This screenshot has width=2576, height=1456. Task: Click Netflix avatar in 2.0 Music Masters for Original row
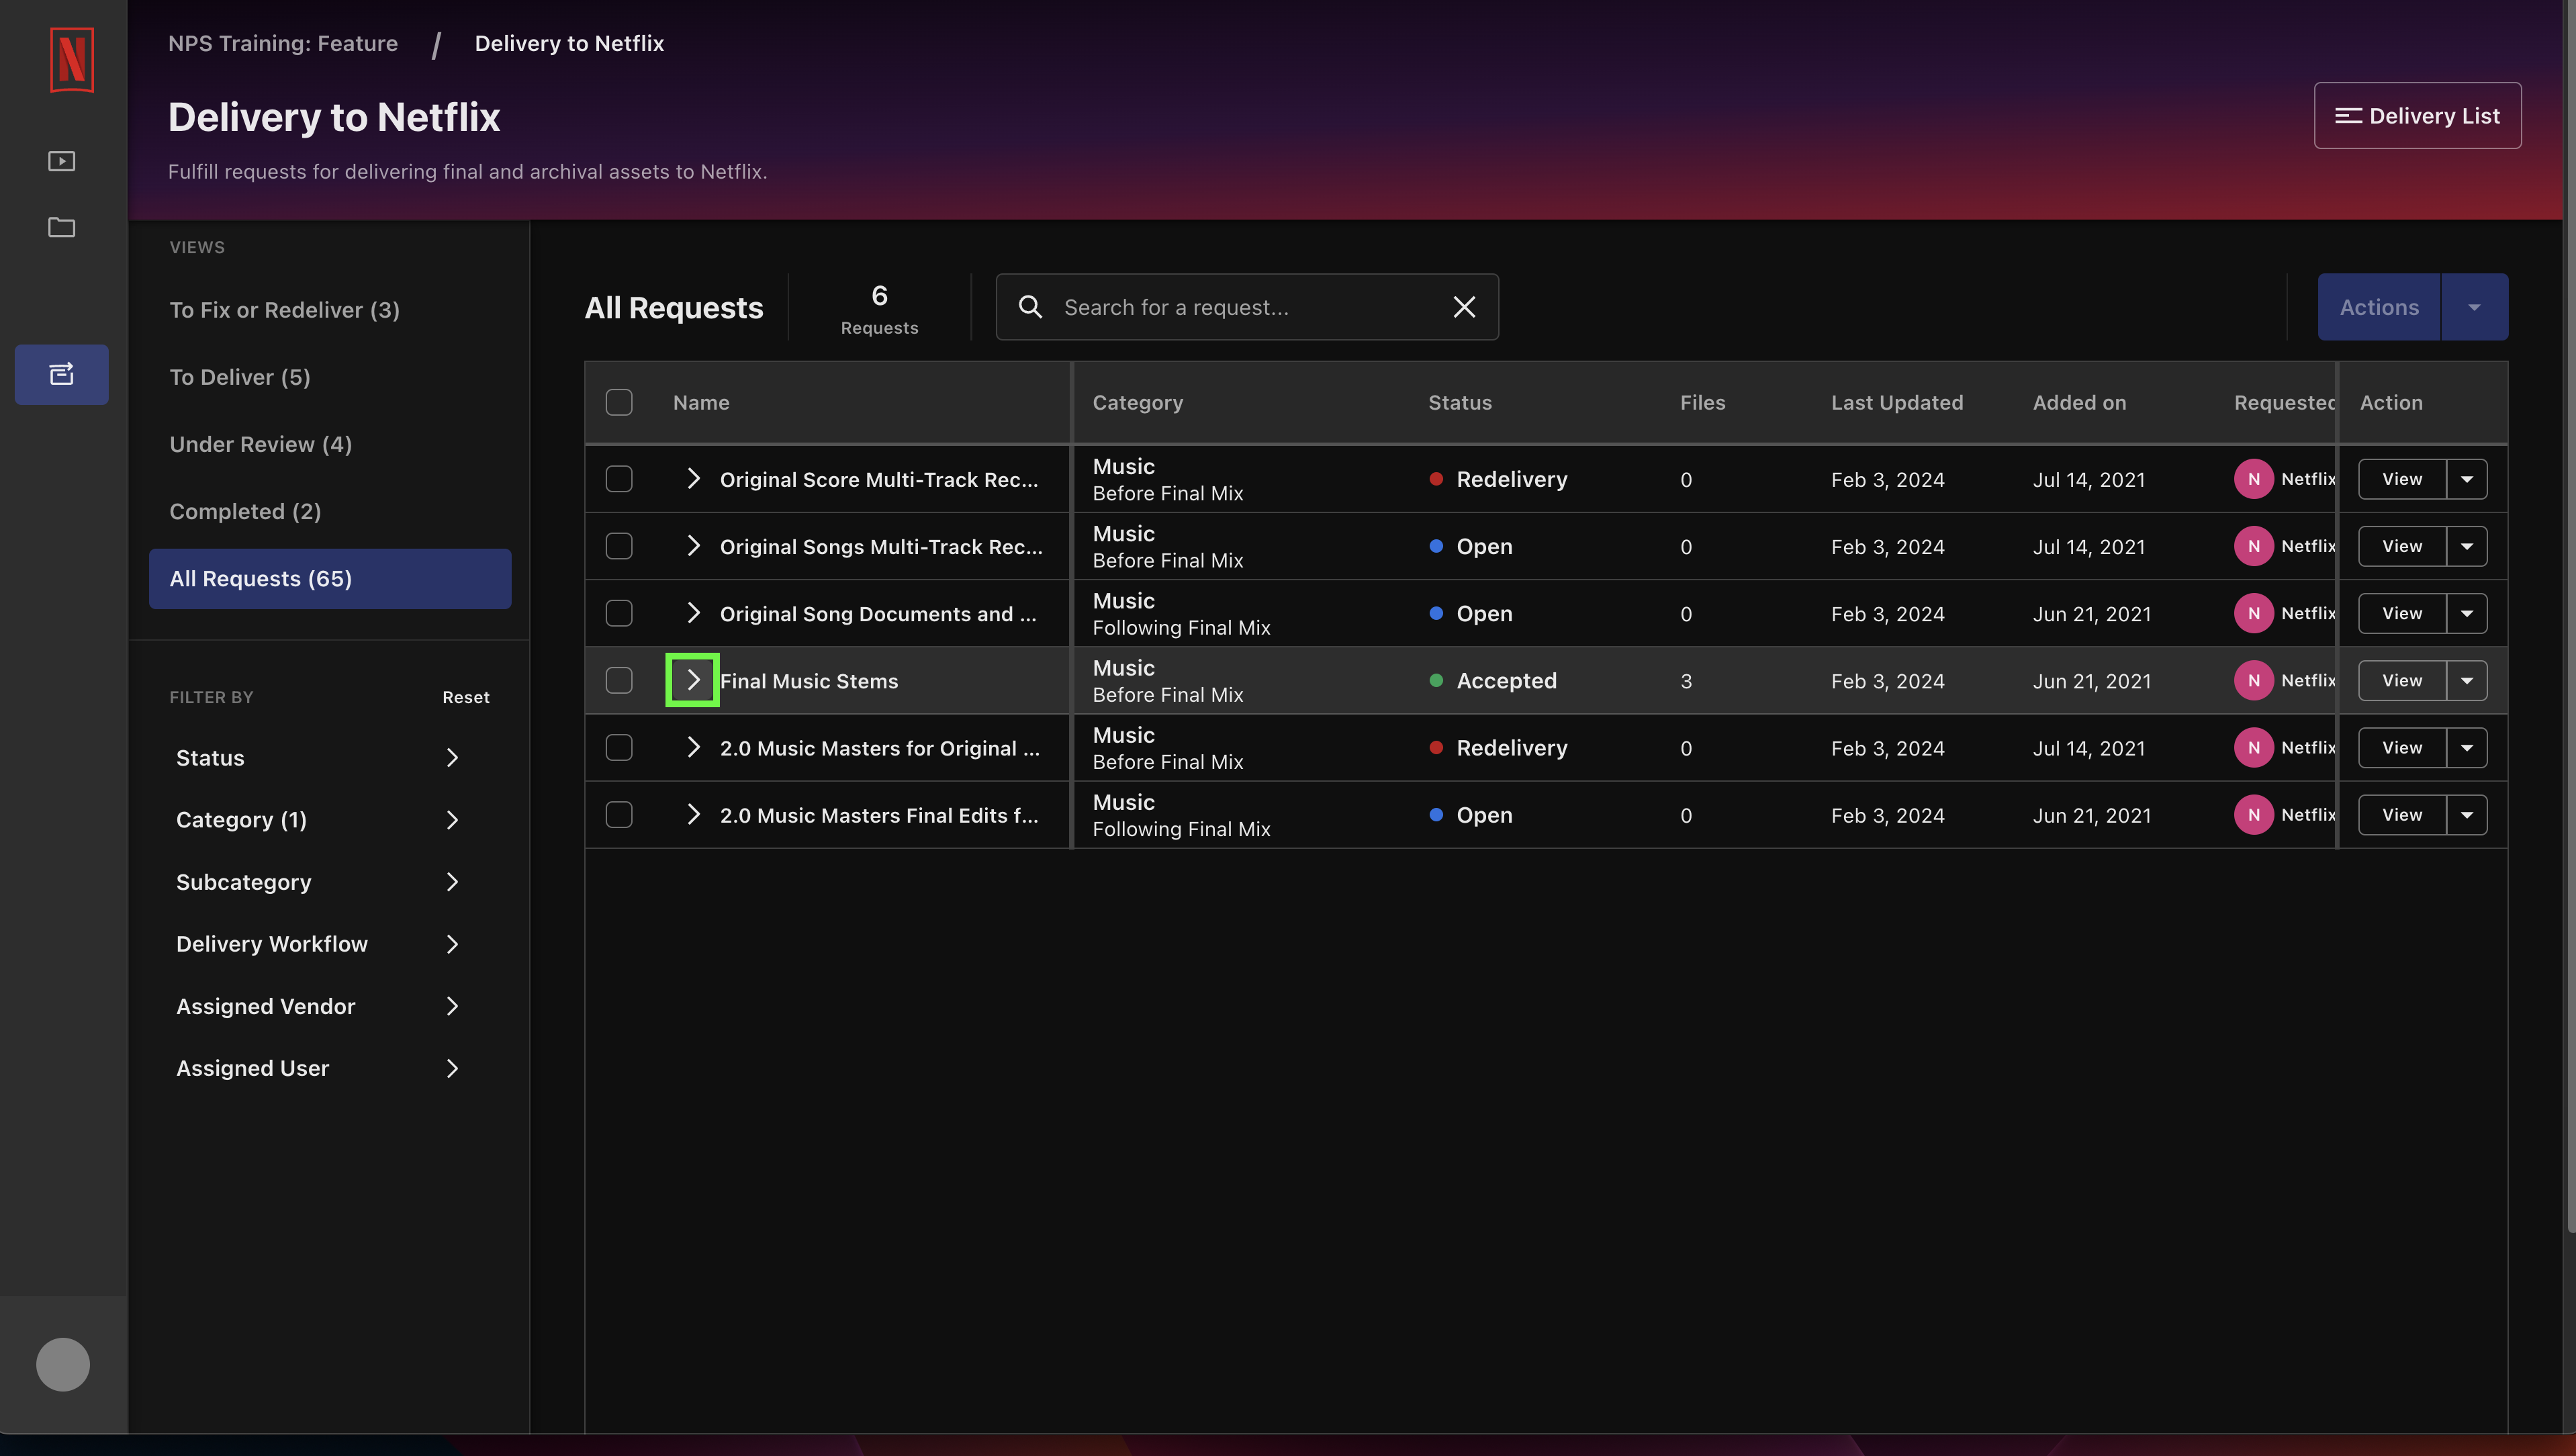(2253, 748)
